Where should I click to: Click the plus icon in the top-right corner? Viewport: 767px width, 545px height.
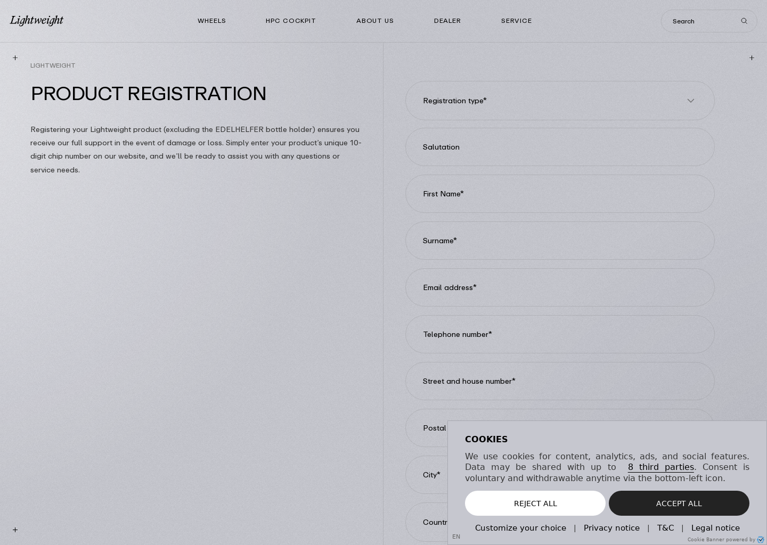[x=752, y=57]
